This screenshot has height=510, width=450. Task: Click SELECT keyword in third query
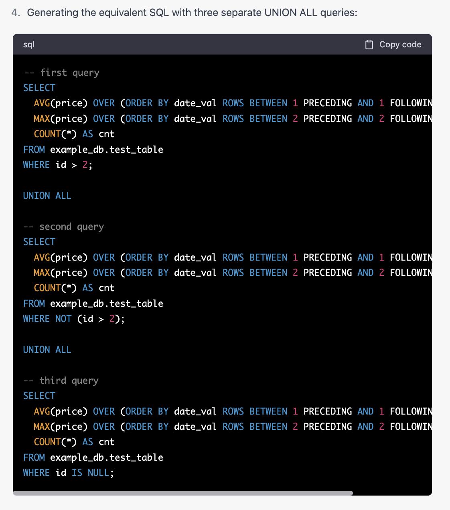39,396
